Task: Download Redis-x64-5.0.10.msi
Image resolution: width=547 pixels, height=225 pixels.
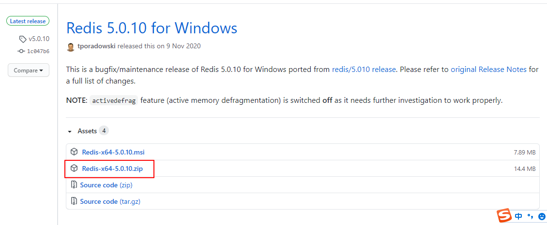Action: pyautogui.click(x=113, y=152)
